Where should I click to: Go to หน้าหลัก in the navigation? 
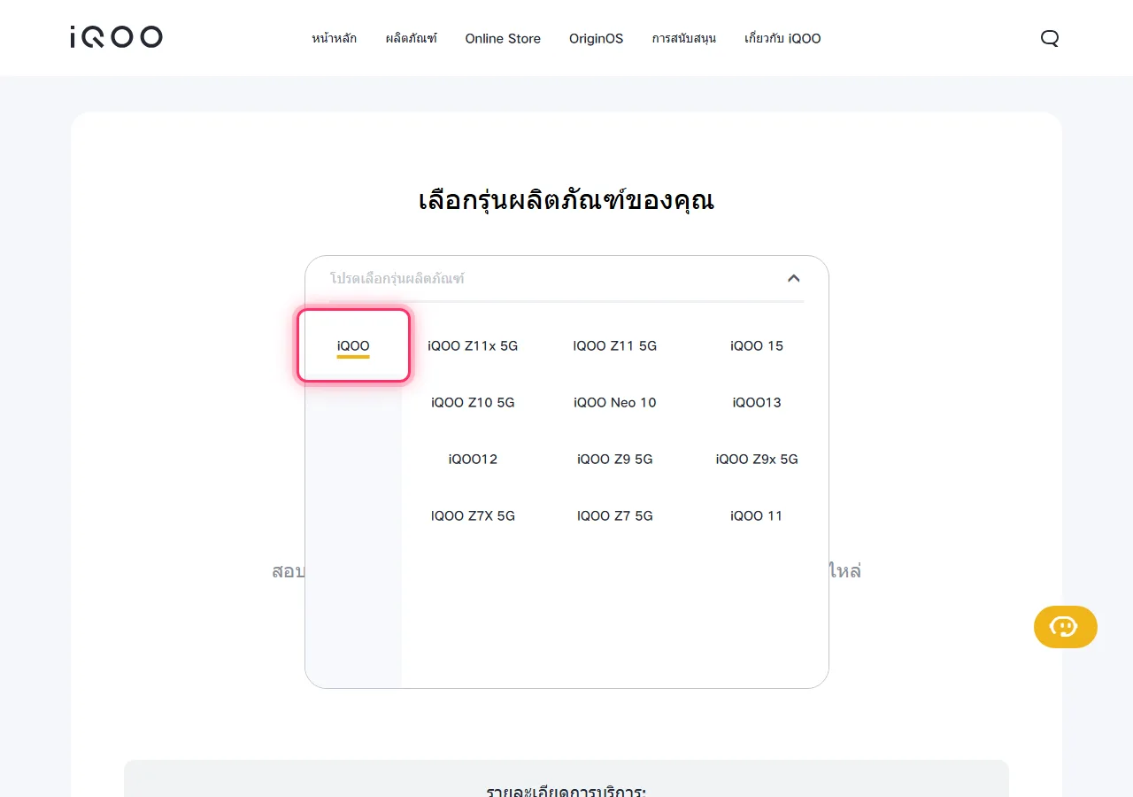point(335,39)
